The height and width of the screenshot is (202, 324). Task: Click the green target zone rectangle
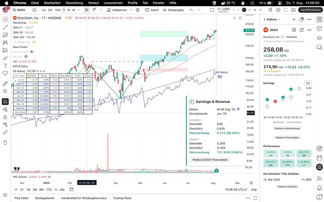[164, 34]
